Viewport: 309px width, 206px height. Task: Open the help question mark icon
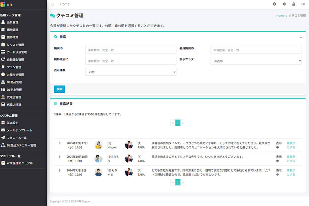274,4
